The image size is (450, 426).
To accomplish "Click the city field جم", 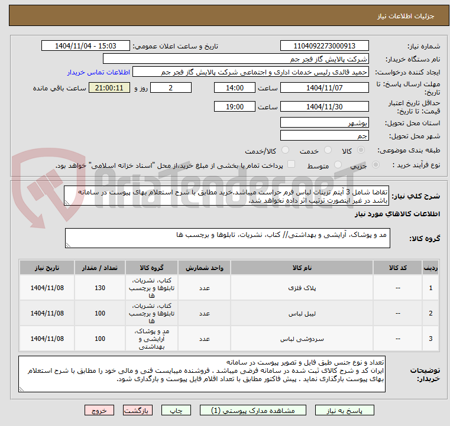I will [x=324, y=135].
